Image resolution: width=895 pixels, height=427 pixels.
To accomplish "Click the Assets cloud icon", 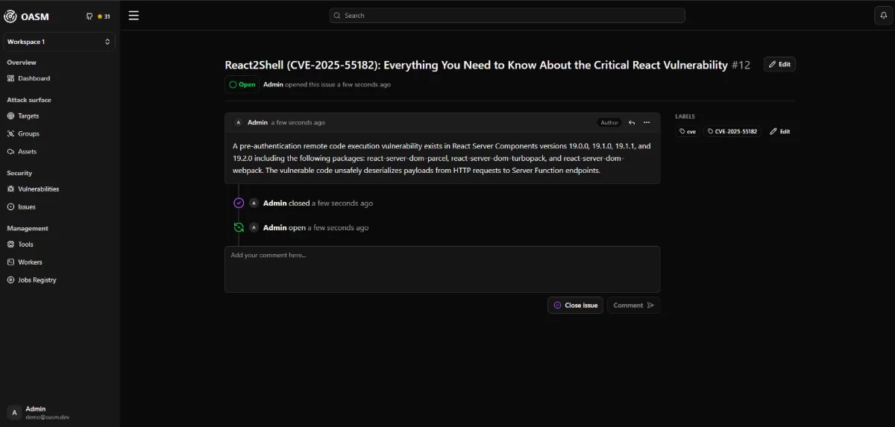I will click(x=10, y=151).
